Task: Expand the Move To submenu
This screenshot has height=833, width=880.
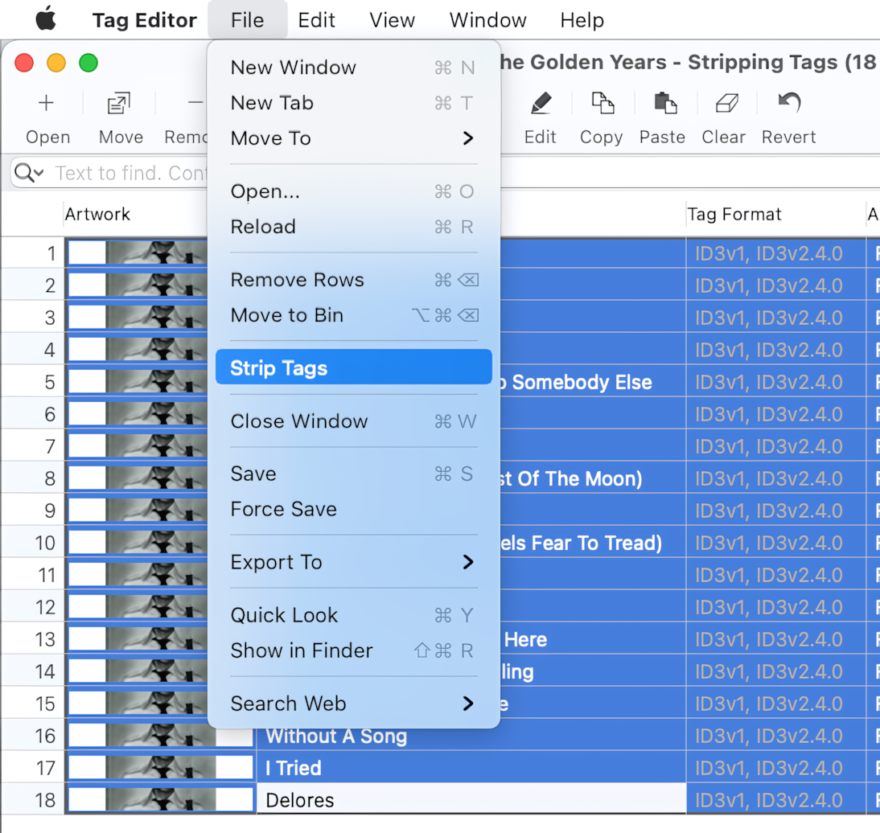Action: 354,138
